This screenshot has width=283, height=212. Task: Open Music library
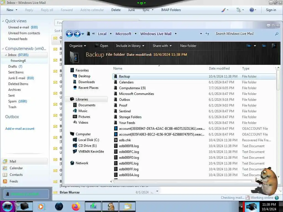[83, 111]
